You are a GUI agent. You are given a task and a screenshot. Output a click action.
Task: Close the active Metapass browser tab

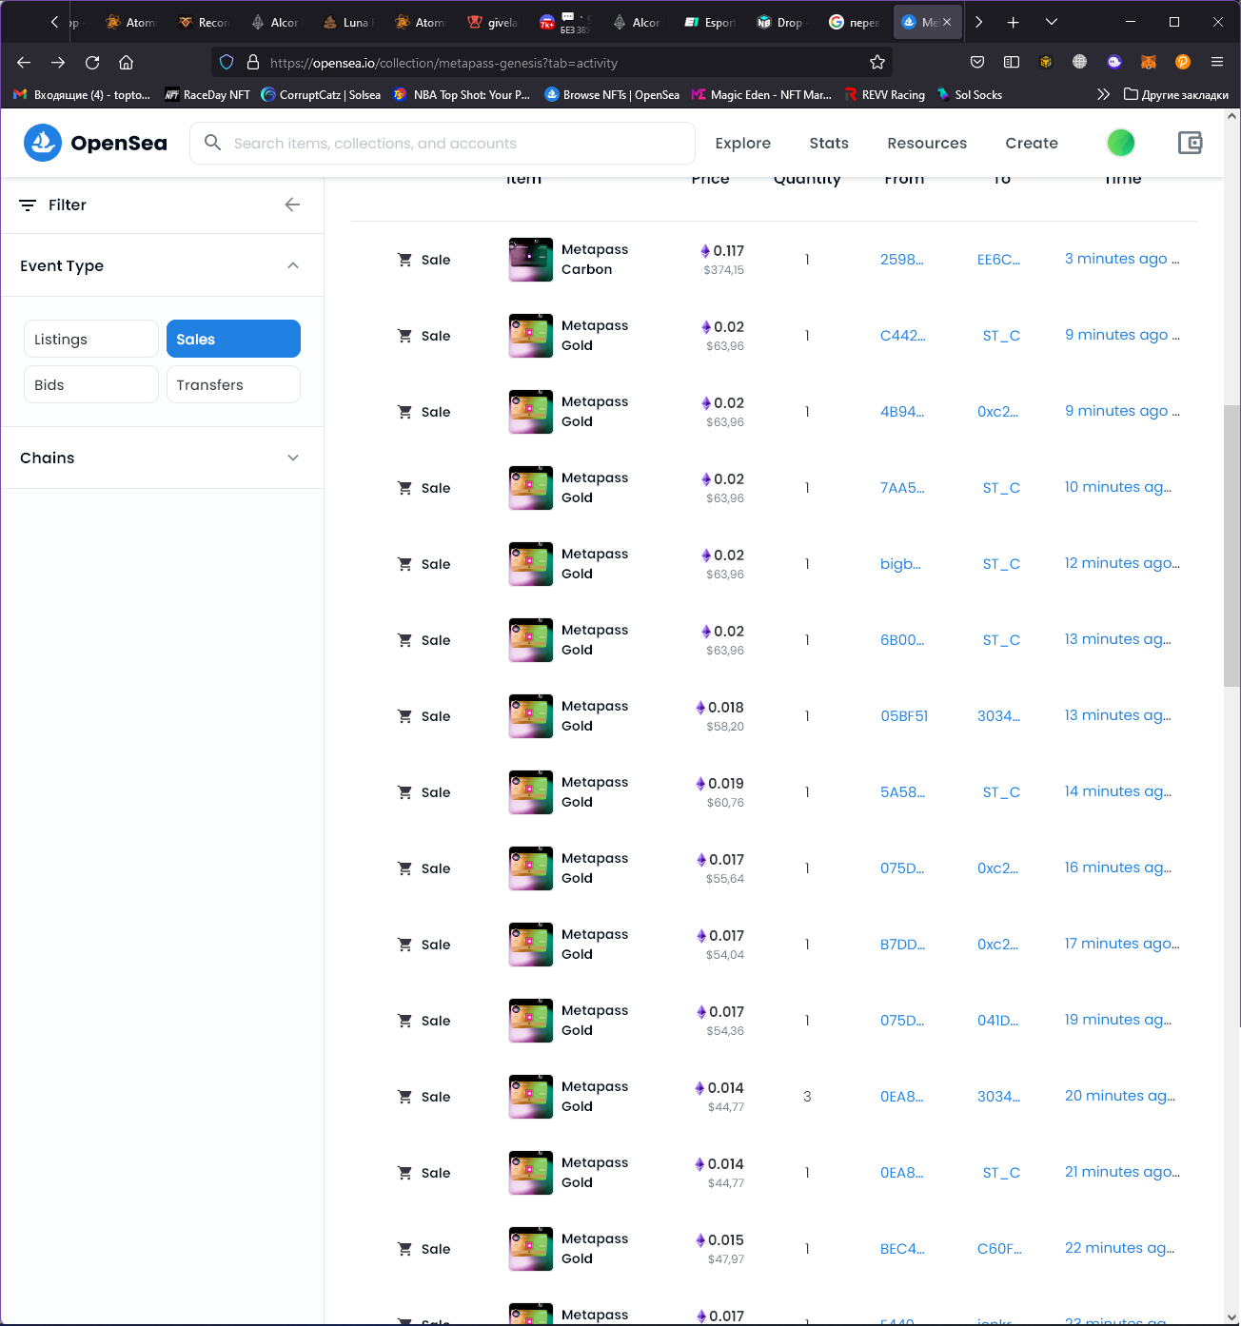click(947, 22)
